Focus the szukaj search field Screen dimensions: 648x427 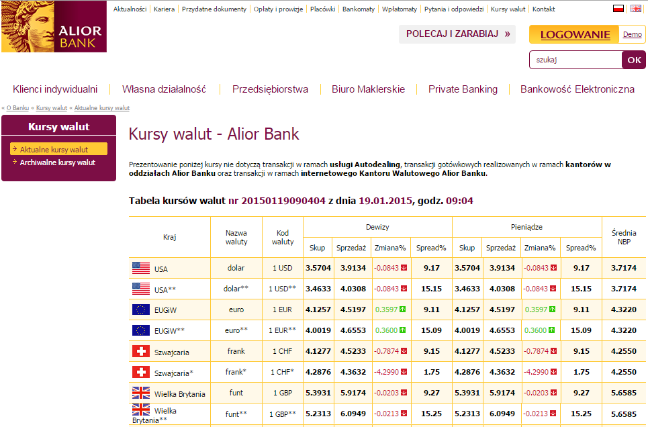point(576,60)
